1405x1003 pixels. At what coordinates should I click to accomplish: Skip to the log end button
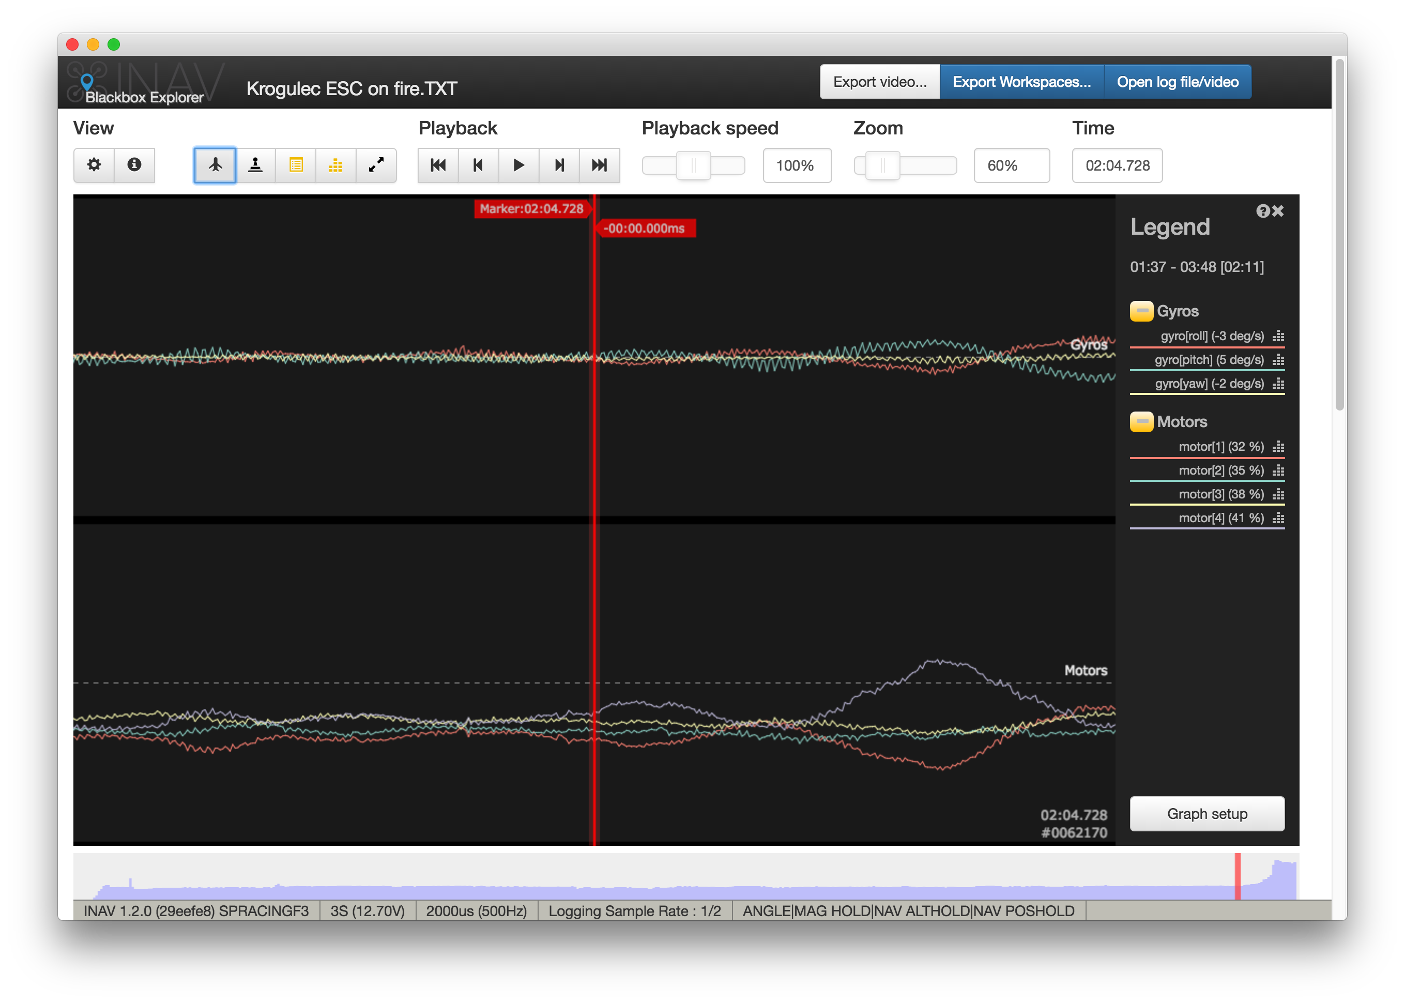(599, 165)
